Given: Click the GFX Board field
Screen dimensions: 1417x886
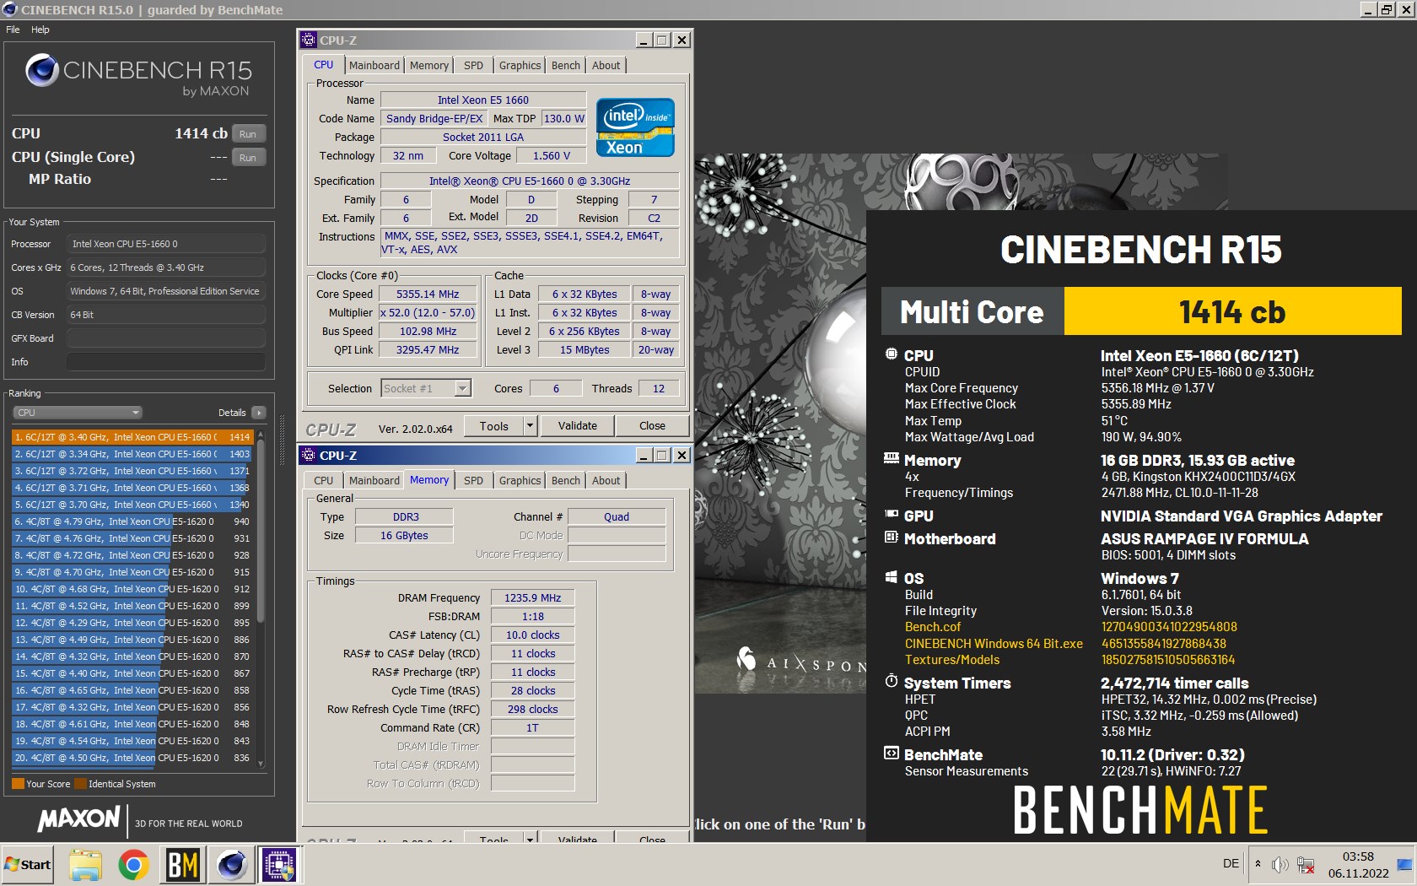Looking at the screenshot, I should coord(166,338).
